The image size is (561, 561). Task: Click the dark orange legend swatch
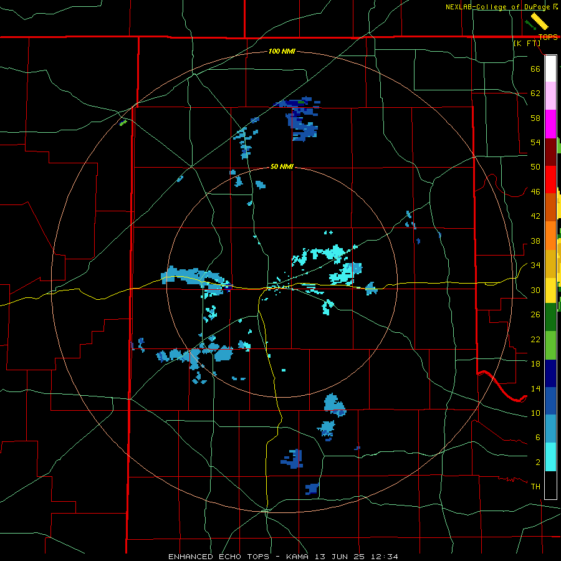pos(550,207)
